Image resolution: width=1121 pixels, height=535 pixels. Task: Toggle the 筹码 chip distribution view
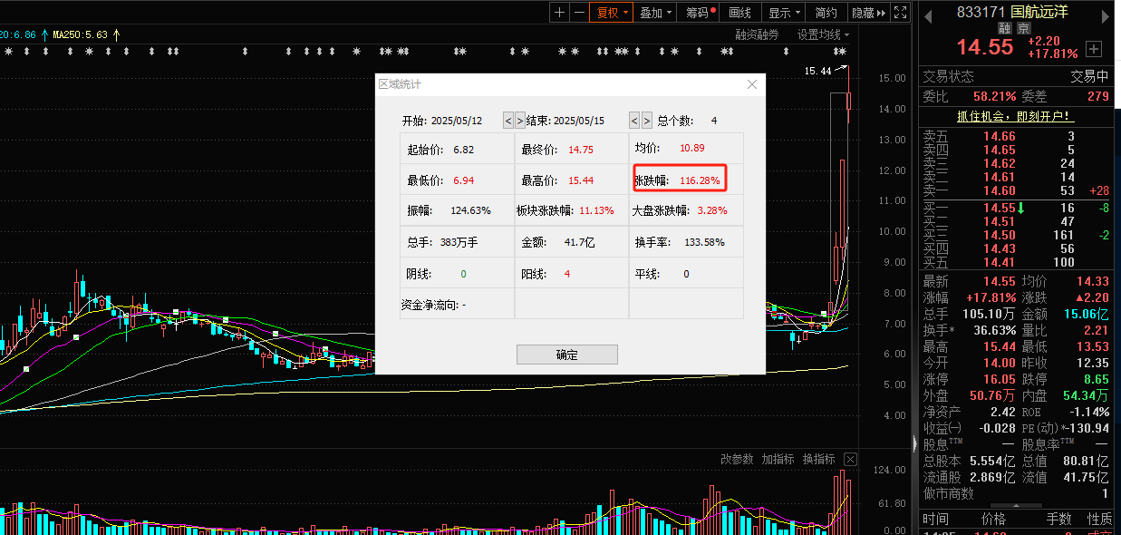coord(700,13)
